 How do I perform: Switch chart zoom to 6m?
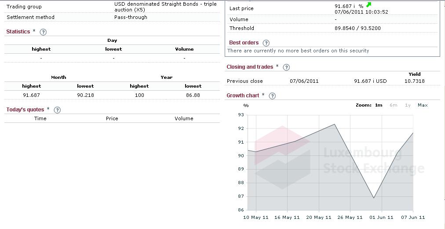coord(393,105)
